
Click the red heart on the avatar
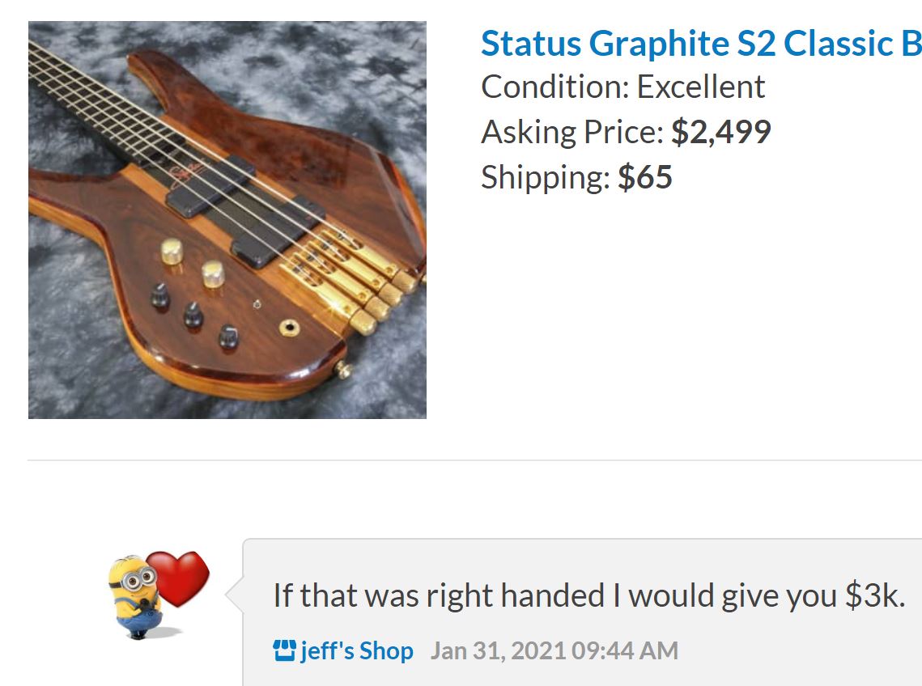(x=180, y=578)
